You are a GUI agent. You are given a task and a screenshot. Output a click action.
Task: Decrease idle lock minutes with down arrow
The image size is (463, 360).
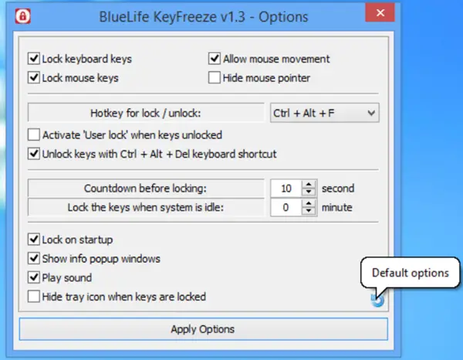click(309, 211)
